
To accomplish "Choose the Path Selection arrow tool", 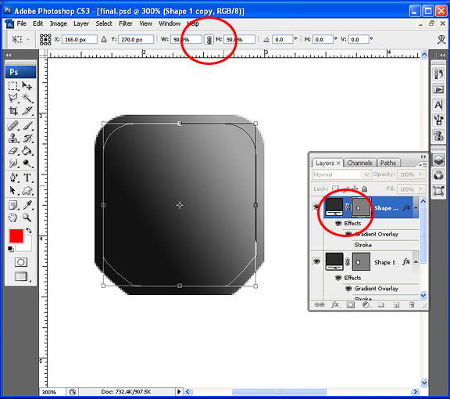I will click(x=12, y=190).
